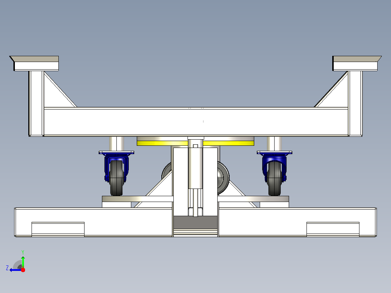
Task: Select the long horizontal cross beam
Action: click(x=196, y=122)
